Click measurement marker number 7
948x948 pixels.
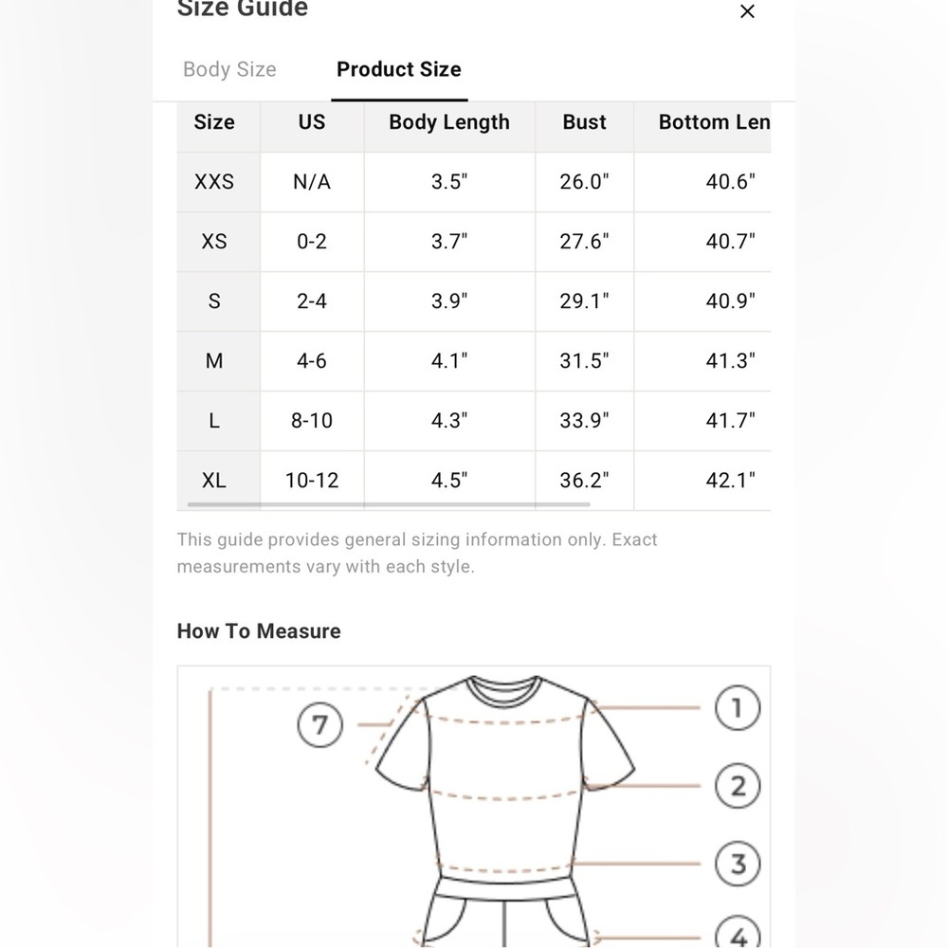(x=319, y=724)
